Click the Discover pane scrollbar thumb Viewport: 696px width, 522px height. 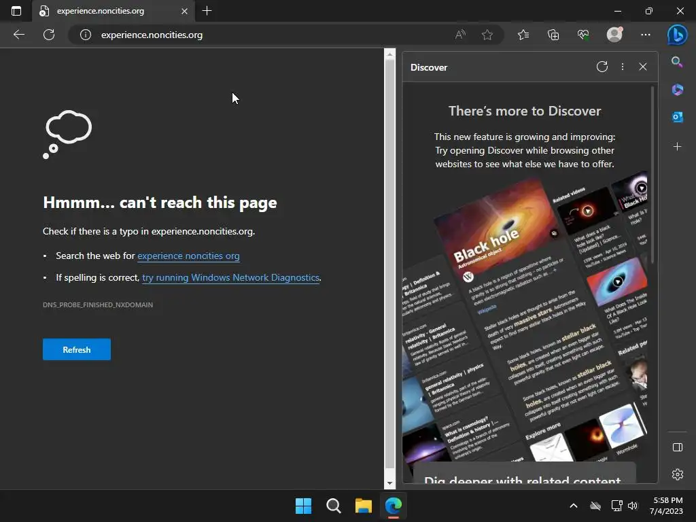(652, 175)
